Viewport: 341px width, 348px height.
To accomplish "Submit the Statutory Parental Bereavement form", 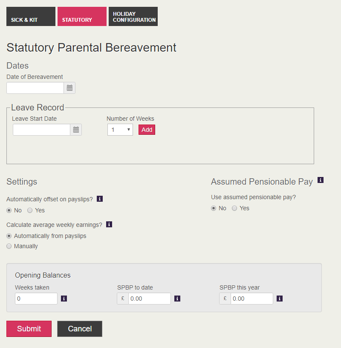I will tap(29, 328).
